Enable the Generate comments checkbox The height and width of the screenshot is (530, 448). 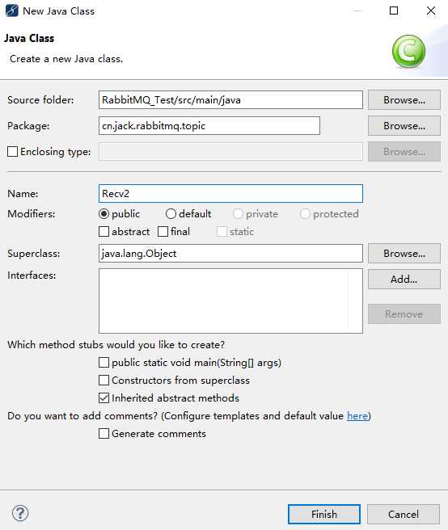tap(104, 433)
